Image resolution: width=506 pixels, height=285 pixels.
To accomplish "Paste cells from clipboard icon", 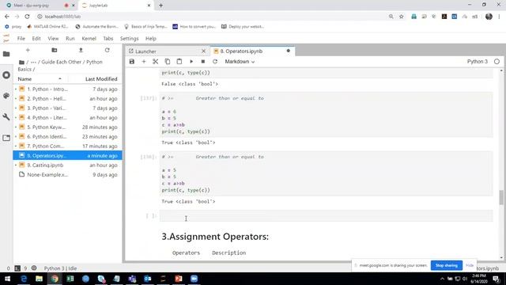I will [x=179, y=62].
